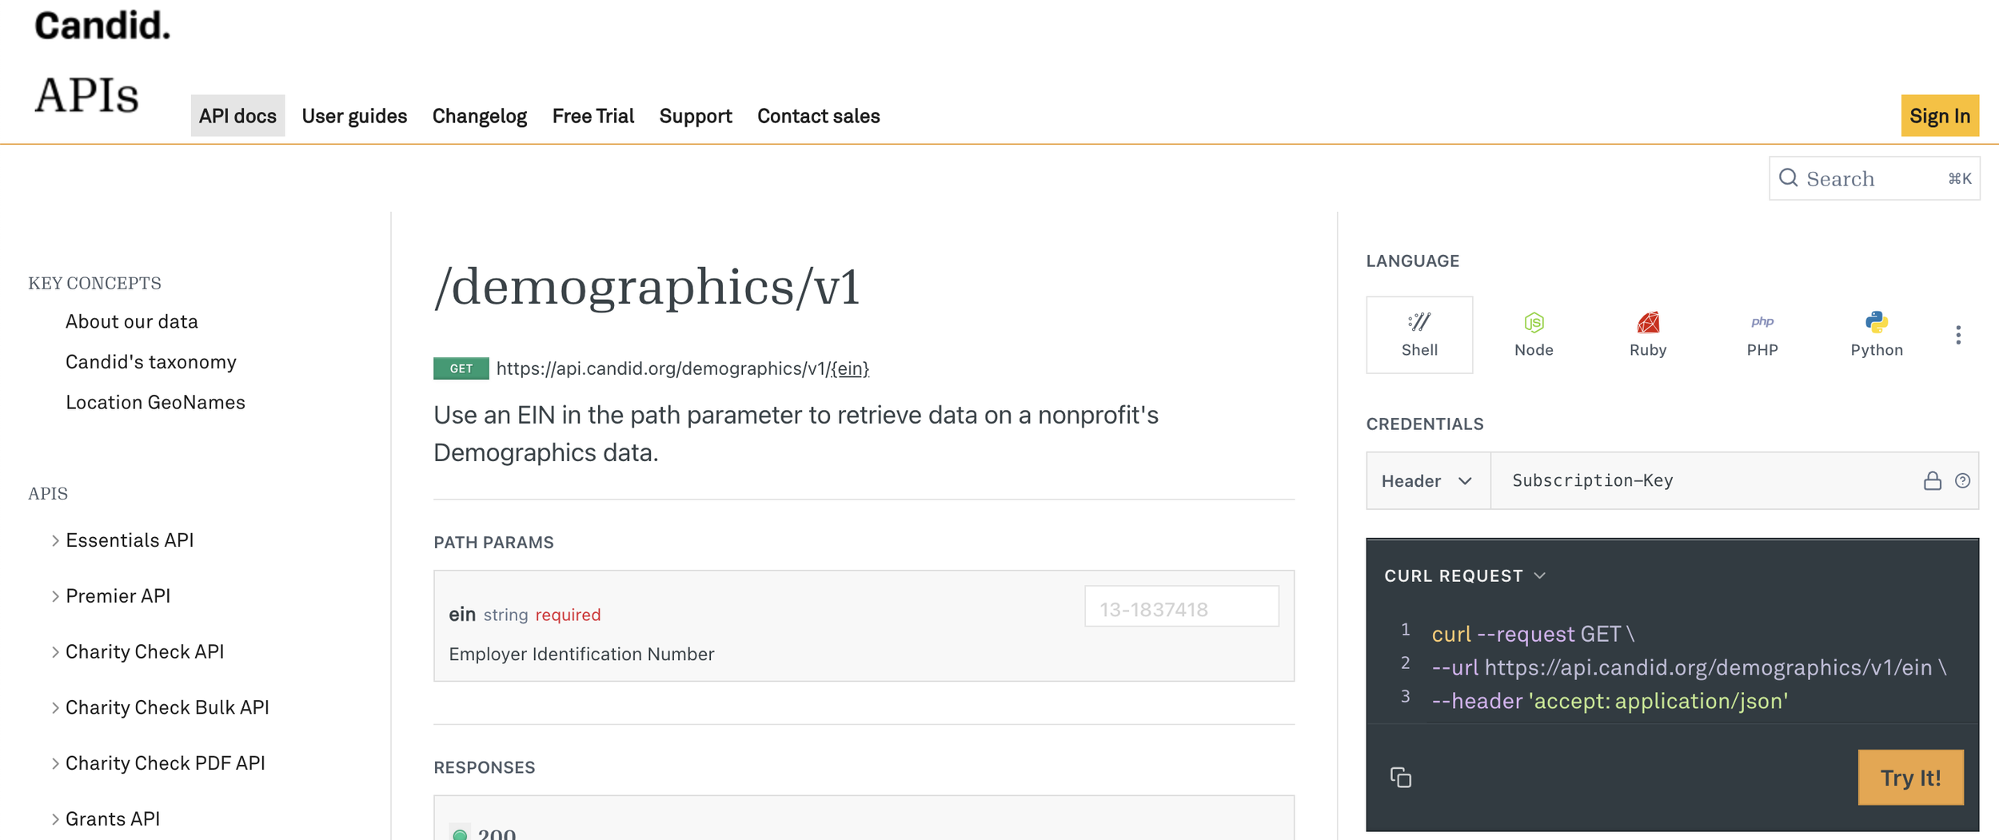This screenshot has width=1999, height=840.
Task: Click the help question mark icon in credentials
Action: (x=1962, y=480)
